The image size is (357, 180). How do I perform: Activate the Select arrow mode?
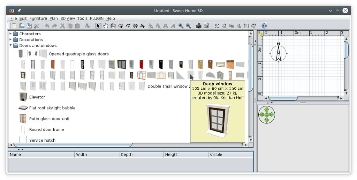pos(98,26)
